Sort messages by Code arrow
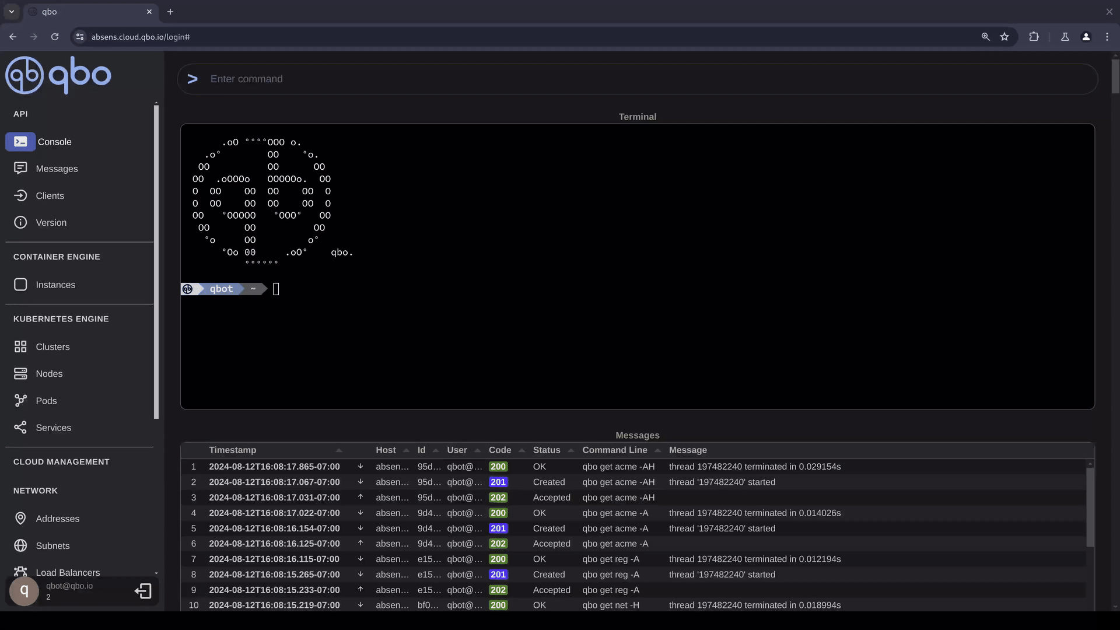 [521, 450]
